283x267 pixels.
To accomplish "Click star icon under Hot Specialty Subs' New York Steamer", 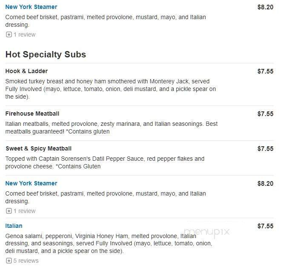I will click(x=9, y=211).
